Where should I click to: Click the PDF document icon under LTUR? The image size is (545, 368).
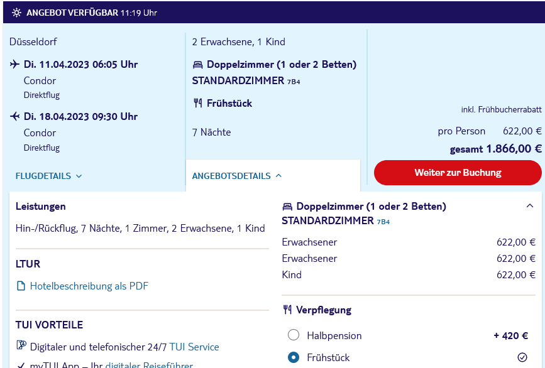[x=21, y=286]
